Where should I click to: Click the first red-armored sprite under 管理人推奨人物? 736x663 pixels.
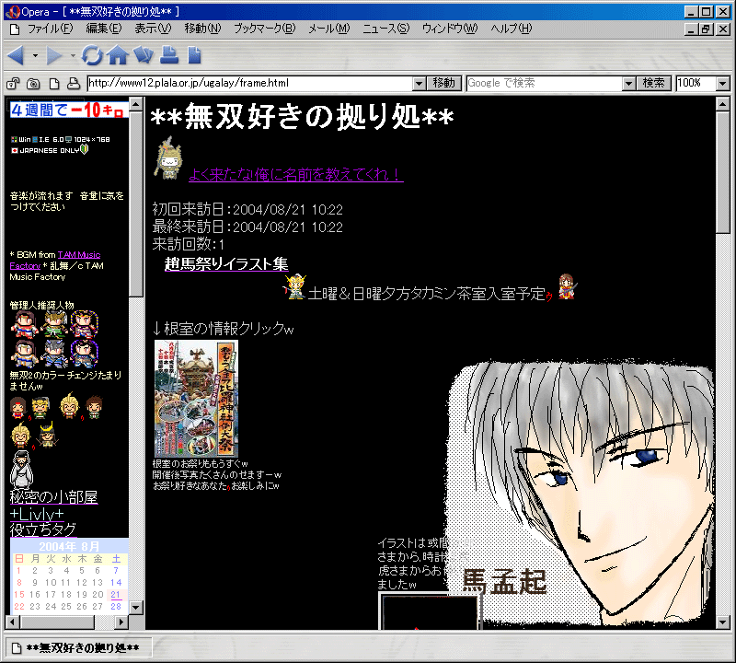pos(25,324)
